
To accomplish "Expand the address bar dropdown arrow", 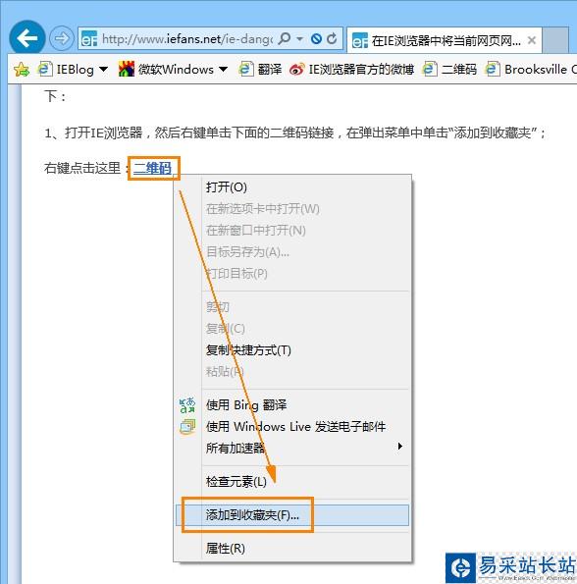I will pyautogui.click(x=299, y=38).
